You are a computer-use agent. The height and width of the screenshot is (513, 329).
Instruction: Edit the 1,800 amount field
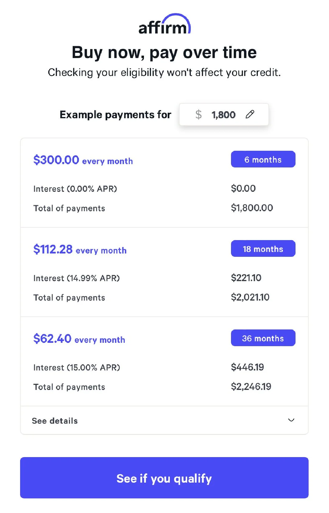[x=223, y=115]
